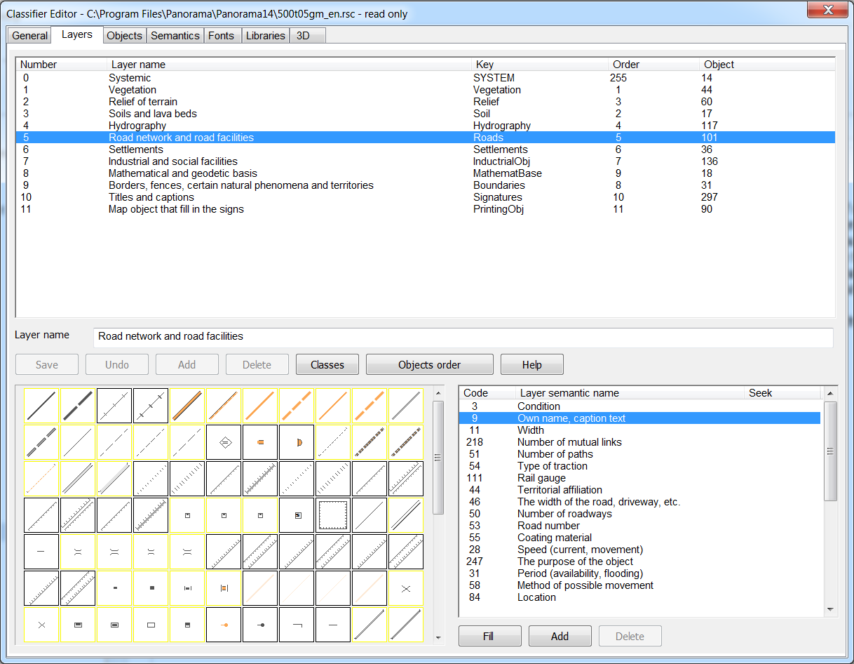Click the empty rectangle outline symbol
This screenshot has width=854, height=664.
pyautogui.click(x=151, y=625)
